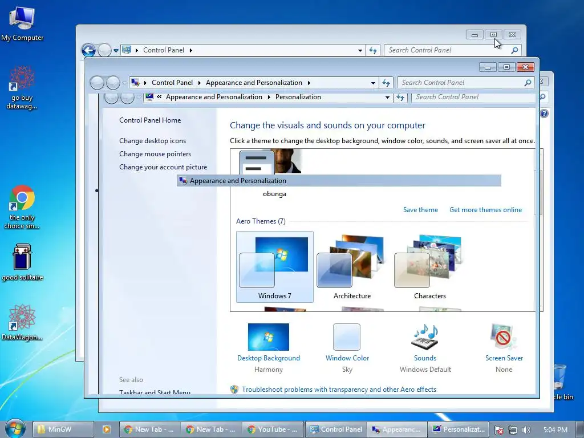Screen dimensions: 584x438
Task: Click Control Panel breadcrumb in Appearance window
Action: click(172, 83)
